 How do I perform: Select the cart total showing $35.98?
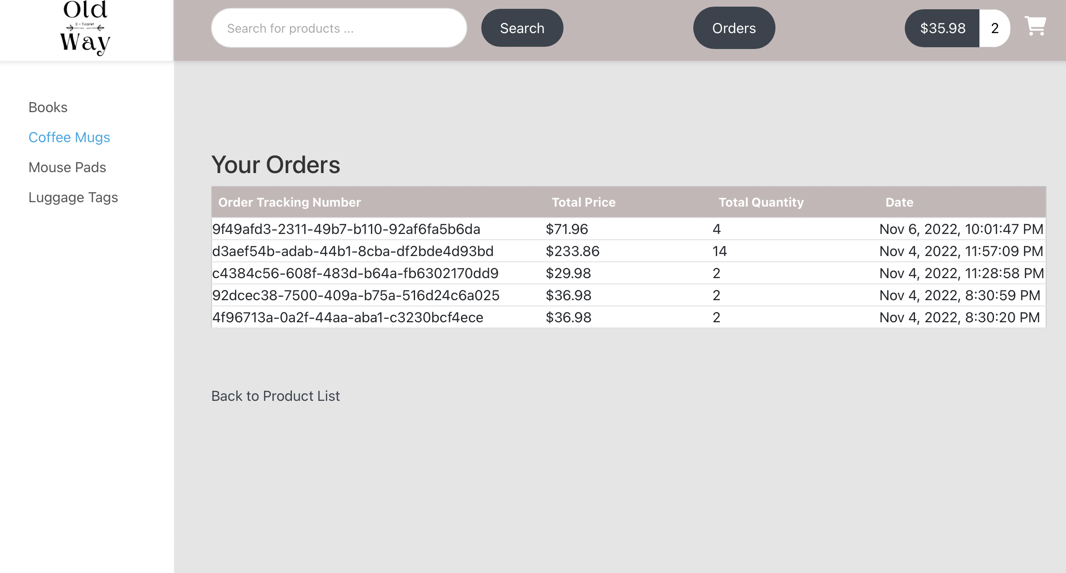942,27
